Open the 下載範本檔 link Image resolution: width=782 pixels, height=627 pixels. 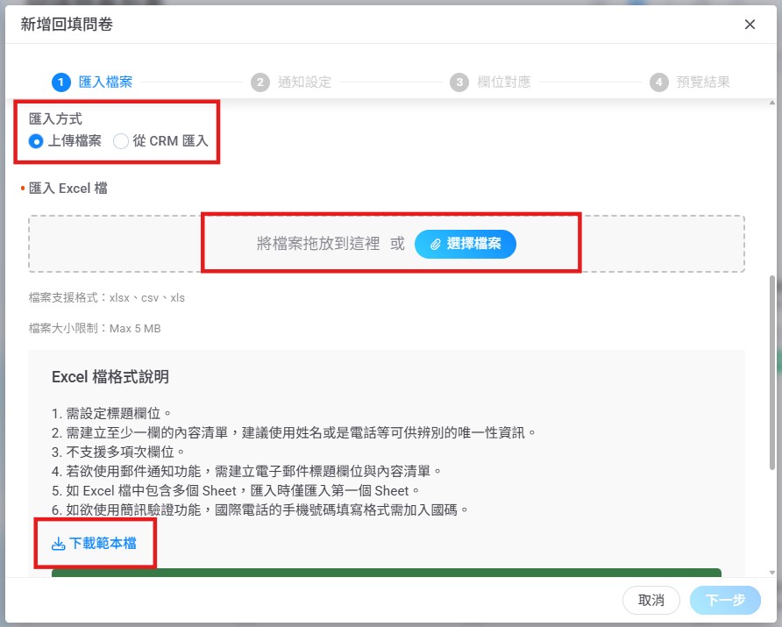click(103, 544)
